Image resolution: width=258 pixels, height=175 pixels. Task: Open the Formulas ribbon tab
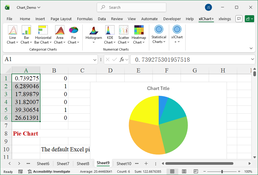coord(85,19)
